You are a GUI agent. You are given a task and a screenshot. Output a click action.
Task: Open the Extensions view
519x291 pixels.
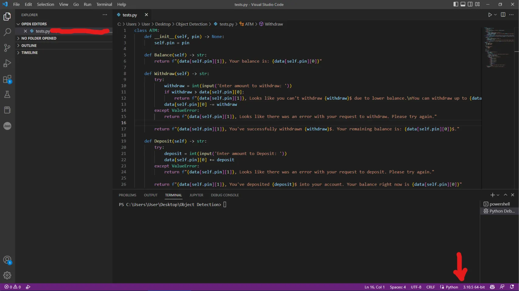[7, 79]
